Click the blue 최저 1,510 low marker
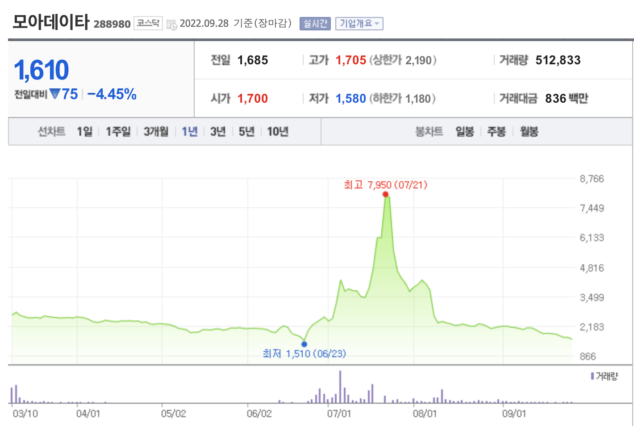Image resolution: width=634 pixels, height=426 pixels. (304, 344)
